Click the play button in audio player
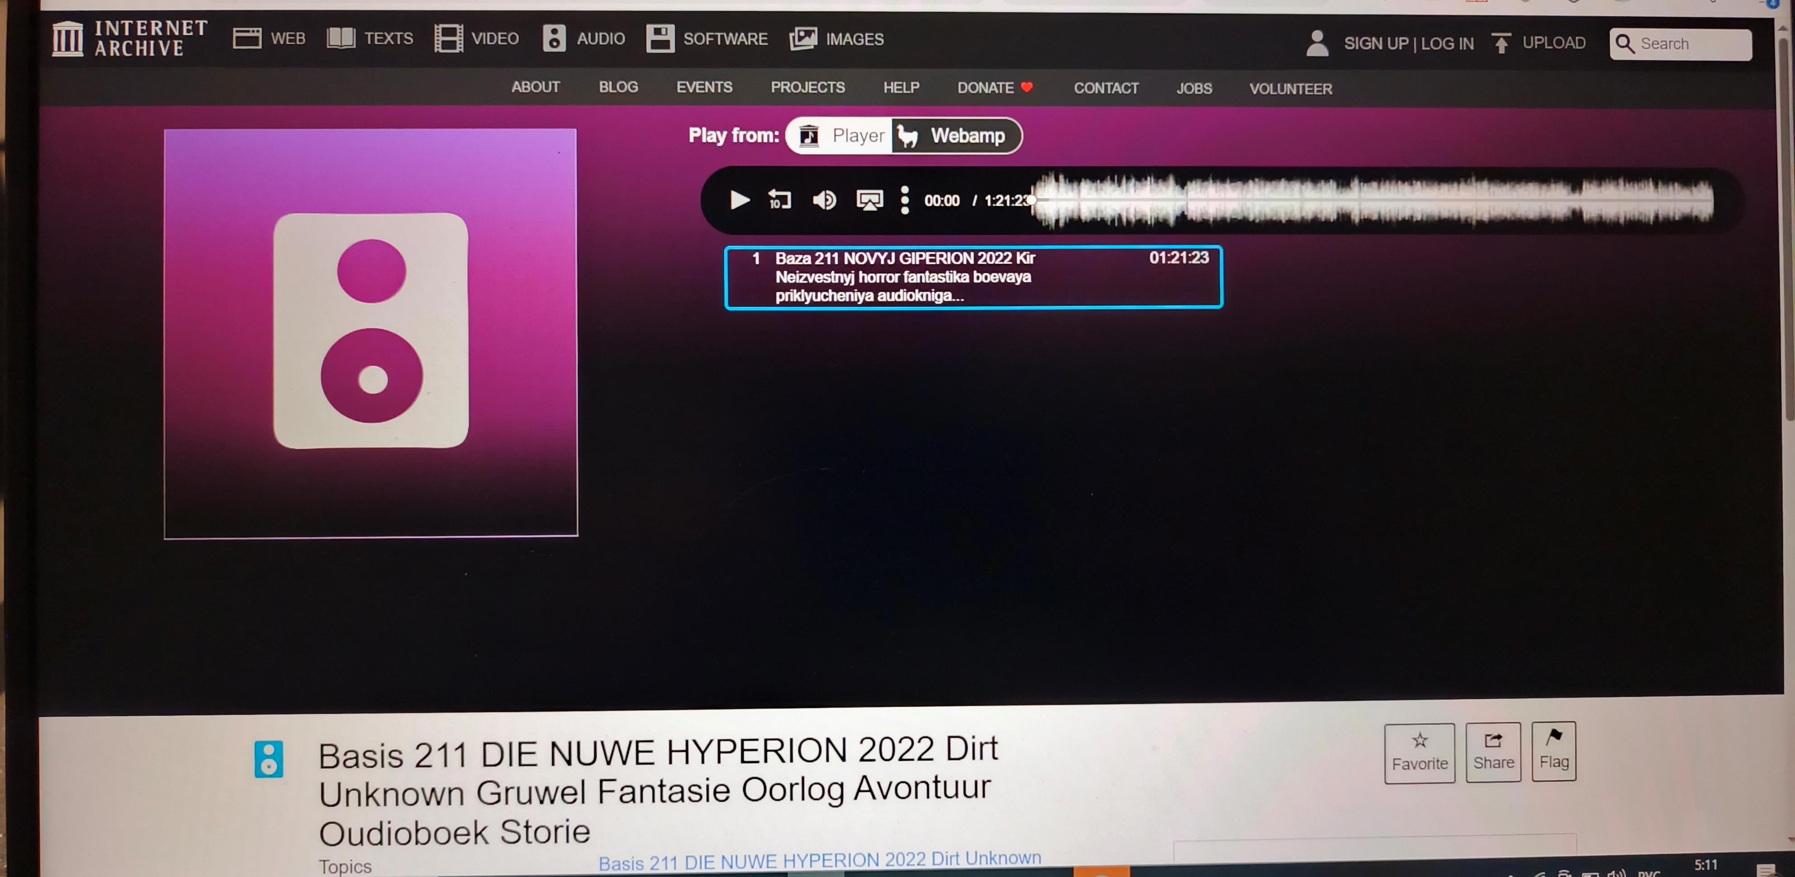1795x877 pixels. click(x=739, y=201)
